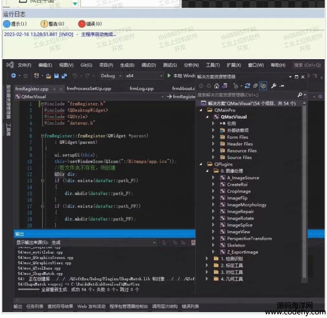Sync with active document in Solution Explorer

coord(247,86)
